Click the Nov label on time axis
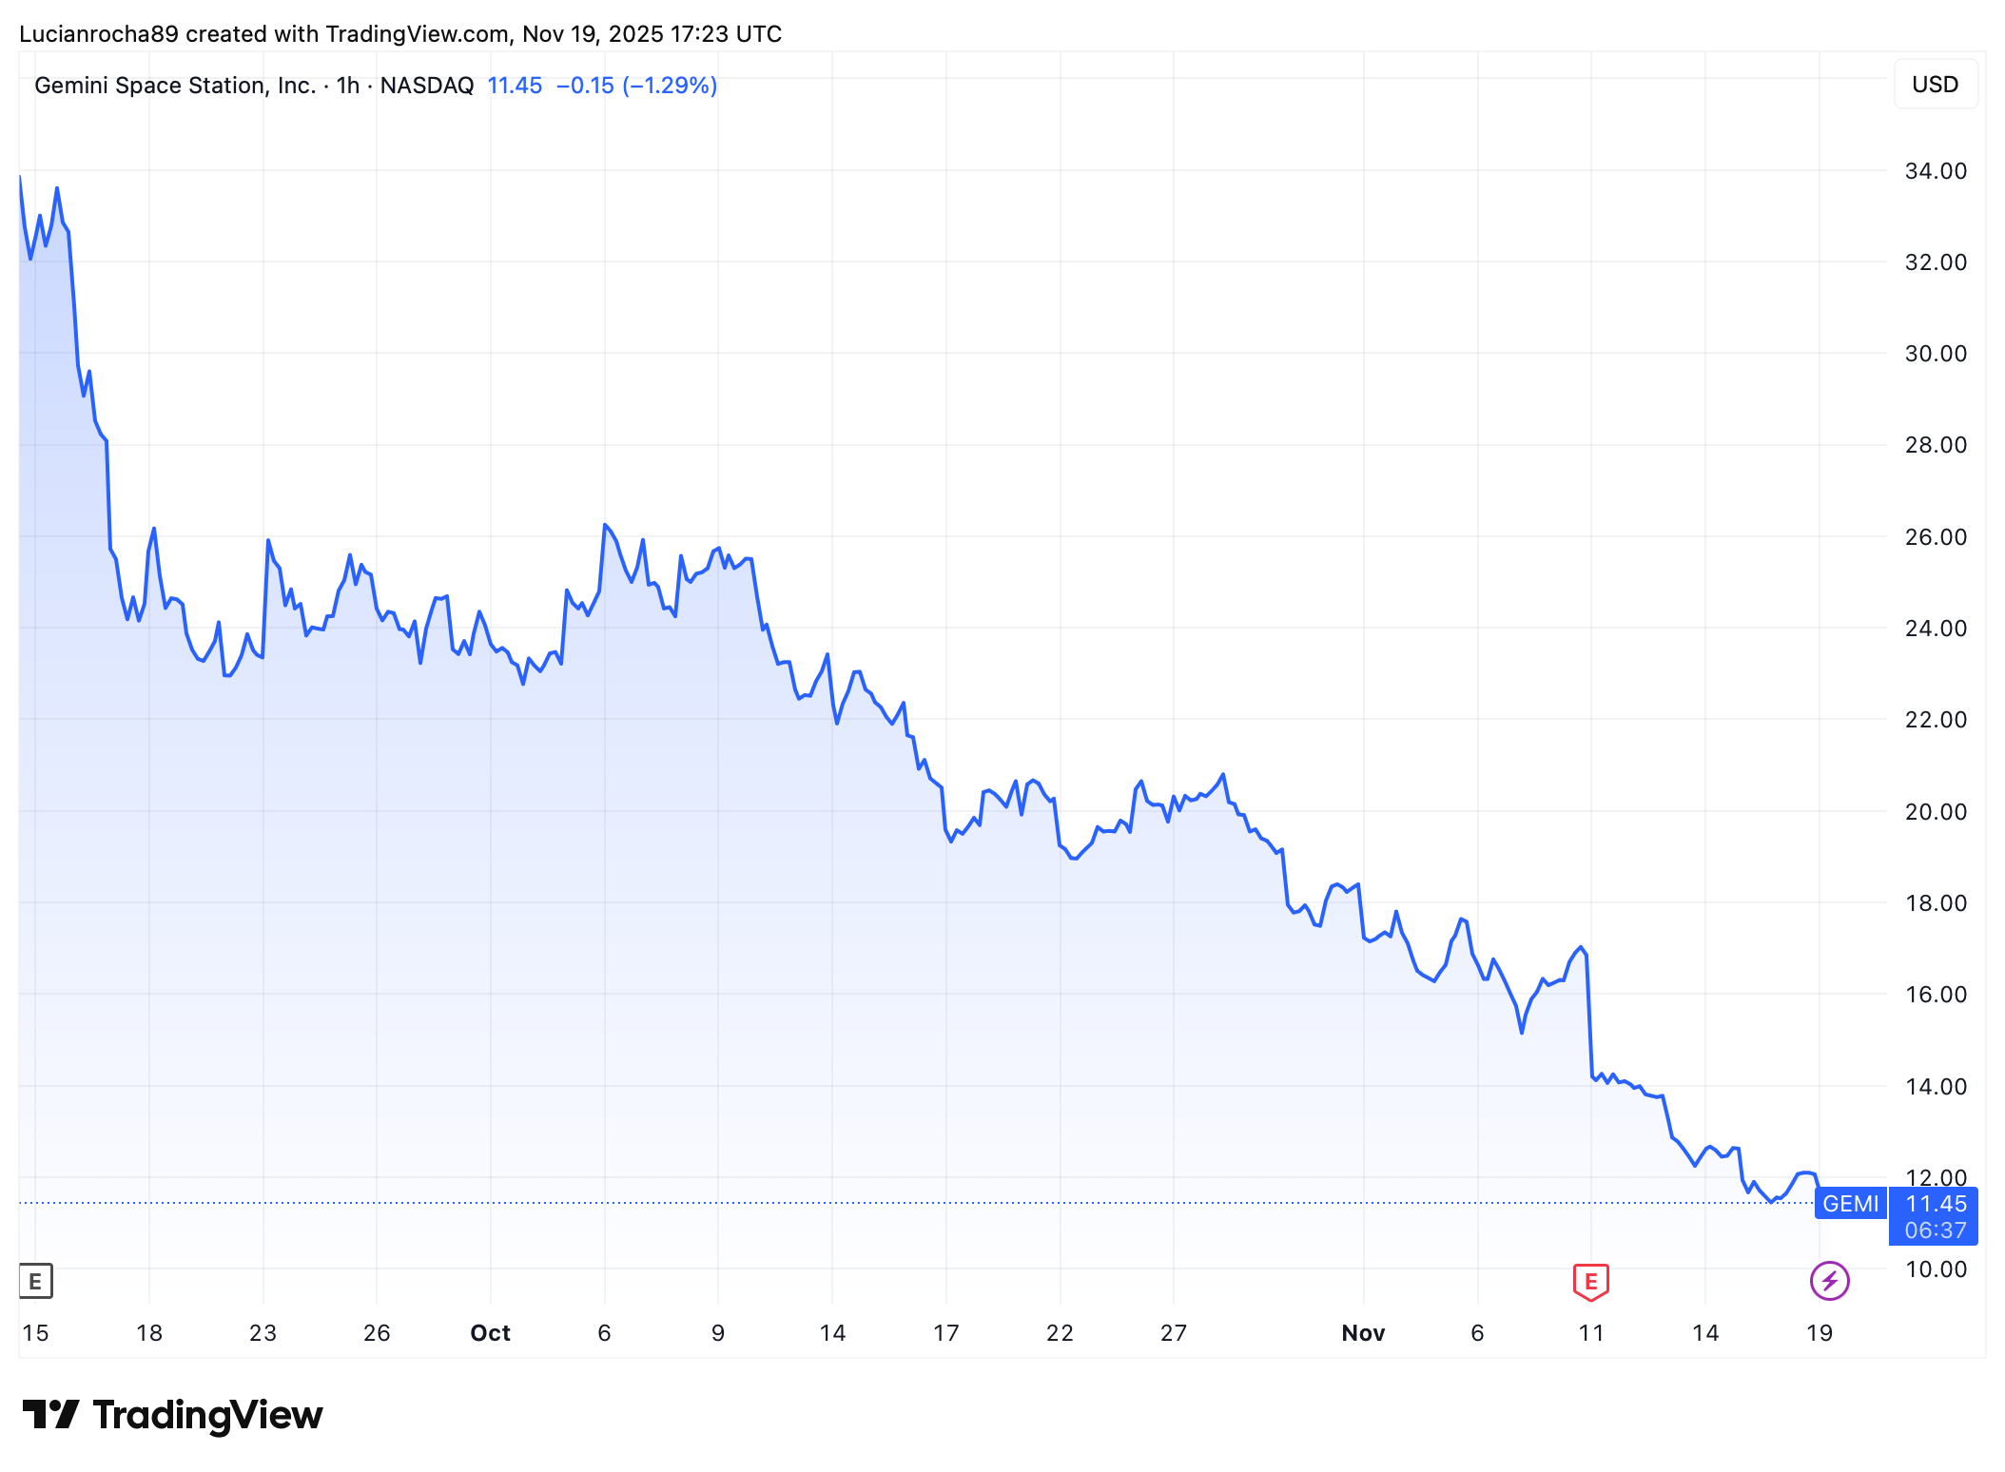Viewport: 2005px width, 1472px height. (x=1363, y=1333)
